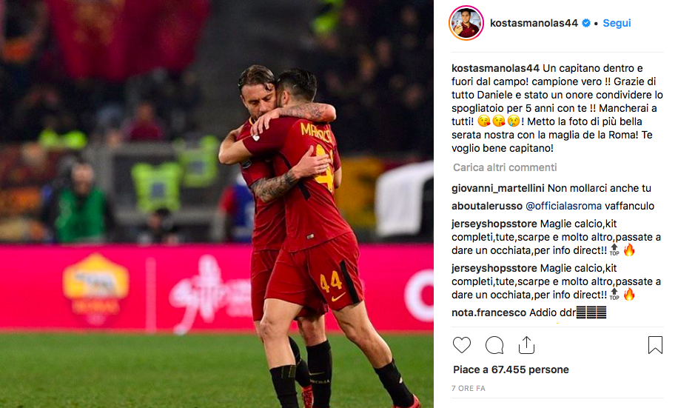
Task: Follow the account via the Segui link
Action: 617,23
